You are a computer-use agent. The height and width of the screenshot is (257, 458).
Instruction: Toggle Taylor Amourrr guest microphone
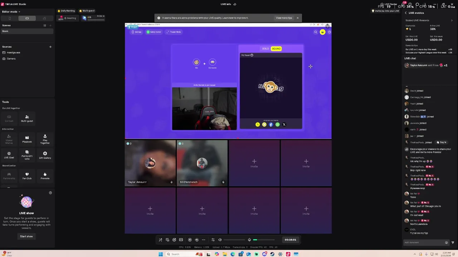[171, 182]
